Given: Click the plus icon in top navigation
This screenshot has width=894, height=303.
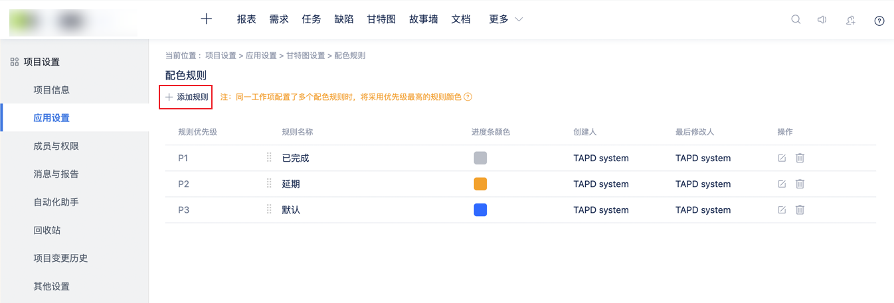Looking at the screenshot, I should [206, 19].
